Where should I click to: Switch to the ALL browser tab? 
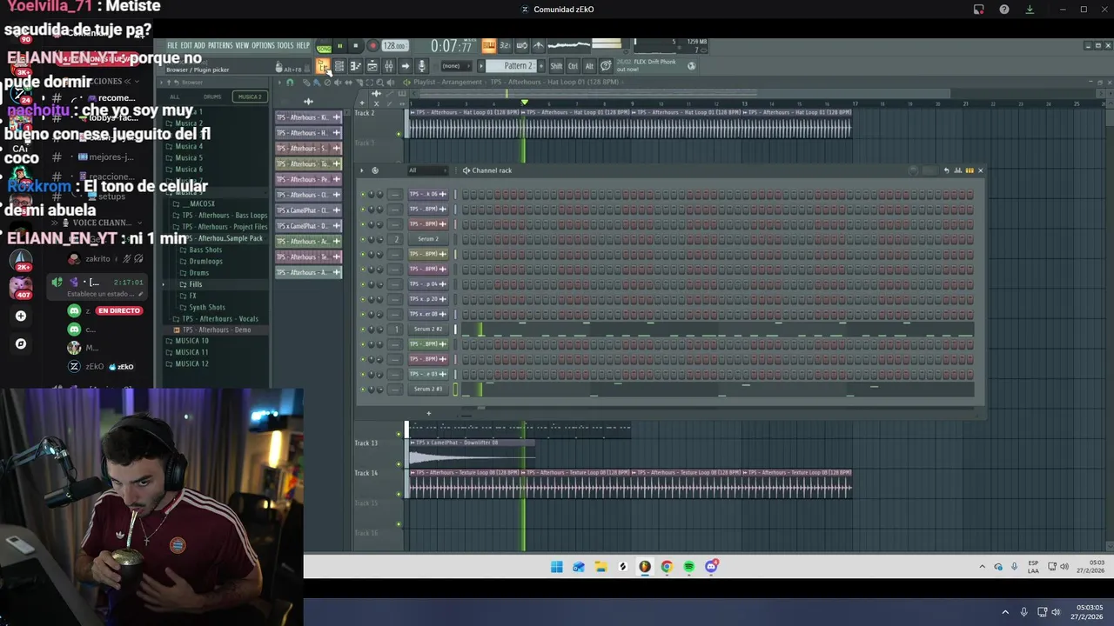click(x=175, y=97)
